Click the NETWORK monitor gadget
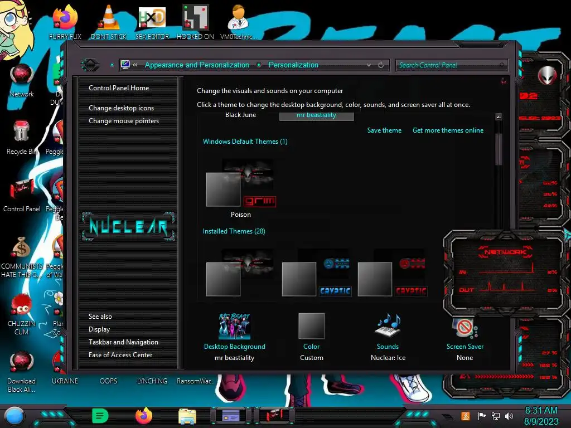571x428 pixels. click(505, 274)
